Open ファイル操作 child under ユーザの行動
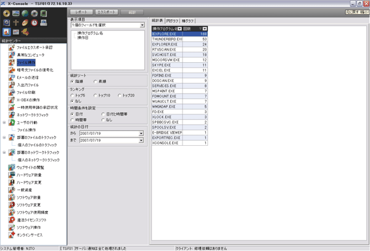The image size is (370, 251). [26, 130]
